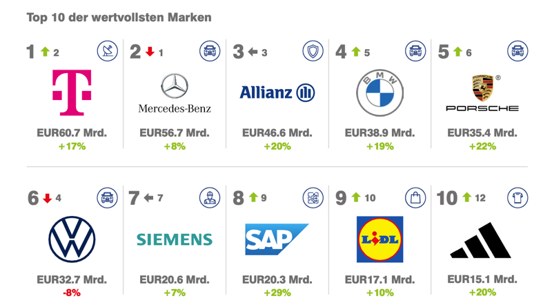The width and height of the screenshot is (552, 307).
Task: Click the car icon beside Mercedes-Benz rank
Action: (210, 51)
